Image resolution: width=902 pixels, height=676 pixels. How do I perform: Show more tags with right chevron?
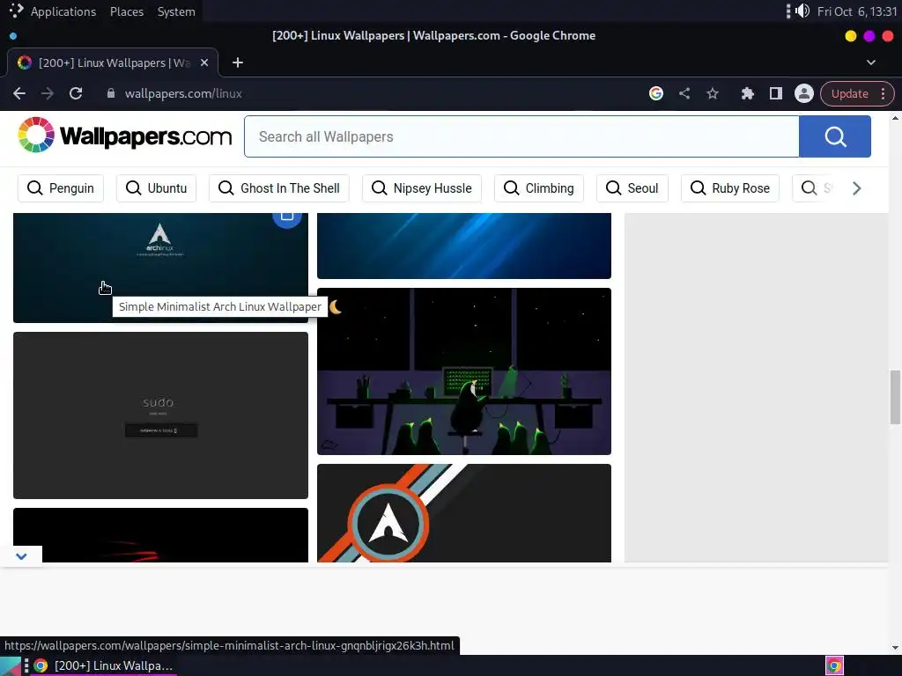pos(856,188)
